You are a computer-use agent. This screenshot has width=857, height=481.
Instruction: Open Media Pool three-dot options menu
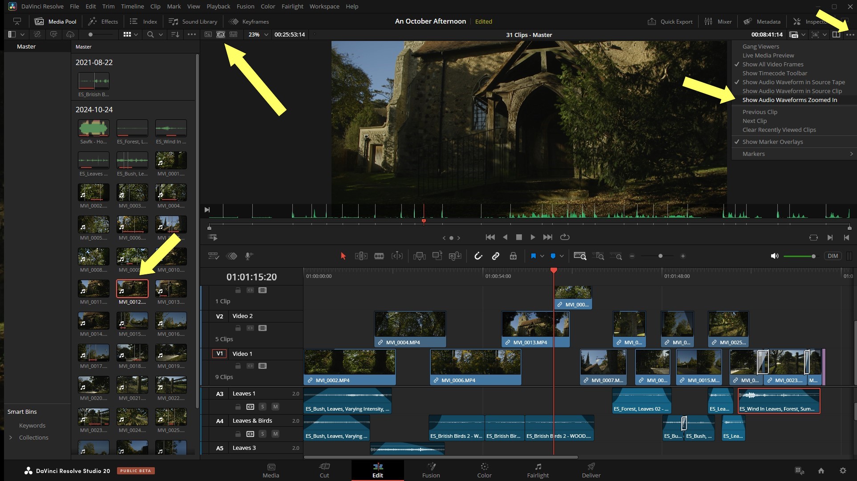[x=192, y=34]
